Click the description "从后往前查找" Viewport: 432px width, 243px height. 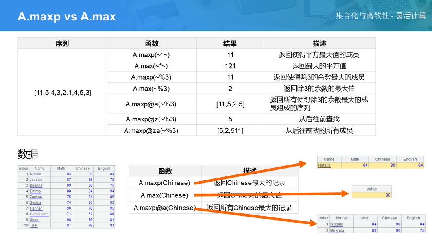point(319,119)
